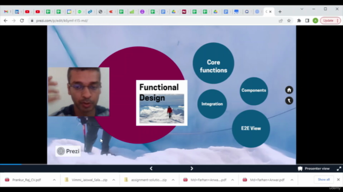The height and width of the screenshot is (192, 343).
Task: Go forward in browser history
Action: (14, 20)
